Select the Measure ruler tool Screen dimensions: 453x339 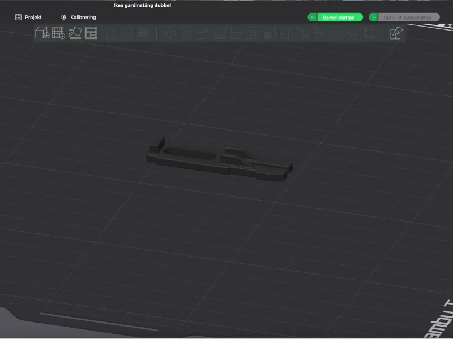336,33
